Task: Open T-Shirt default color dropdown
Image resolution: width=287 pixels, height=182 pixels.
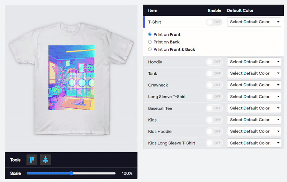Action: click(254, 22)
